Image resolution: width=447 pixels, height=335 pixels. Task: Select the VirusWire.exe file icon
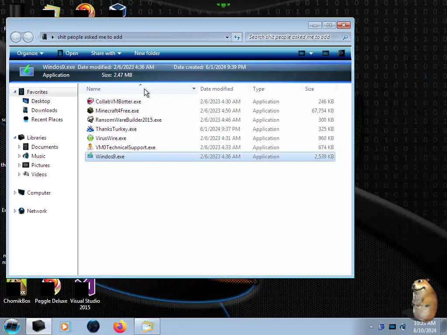click(x=90, y=138)
